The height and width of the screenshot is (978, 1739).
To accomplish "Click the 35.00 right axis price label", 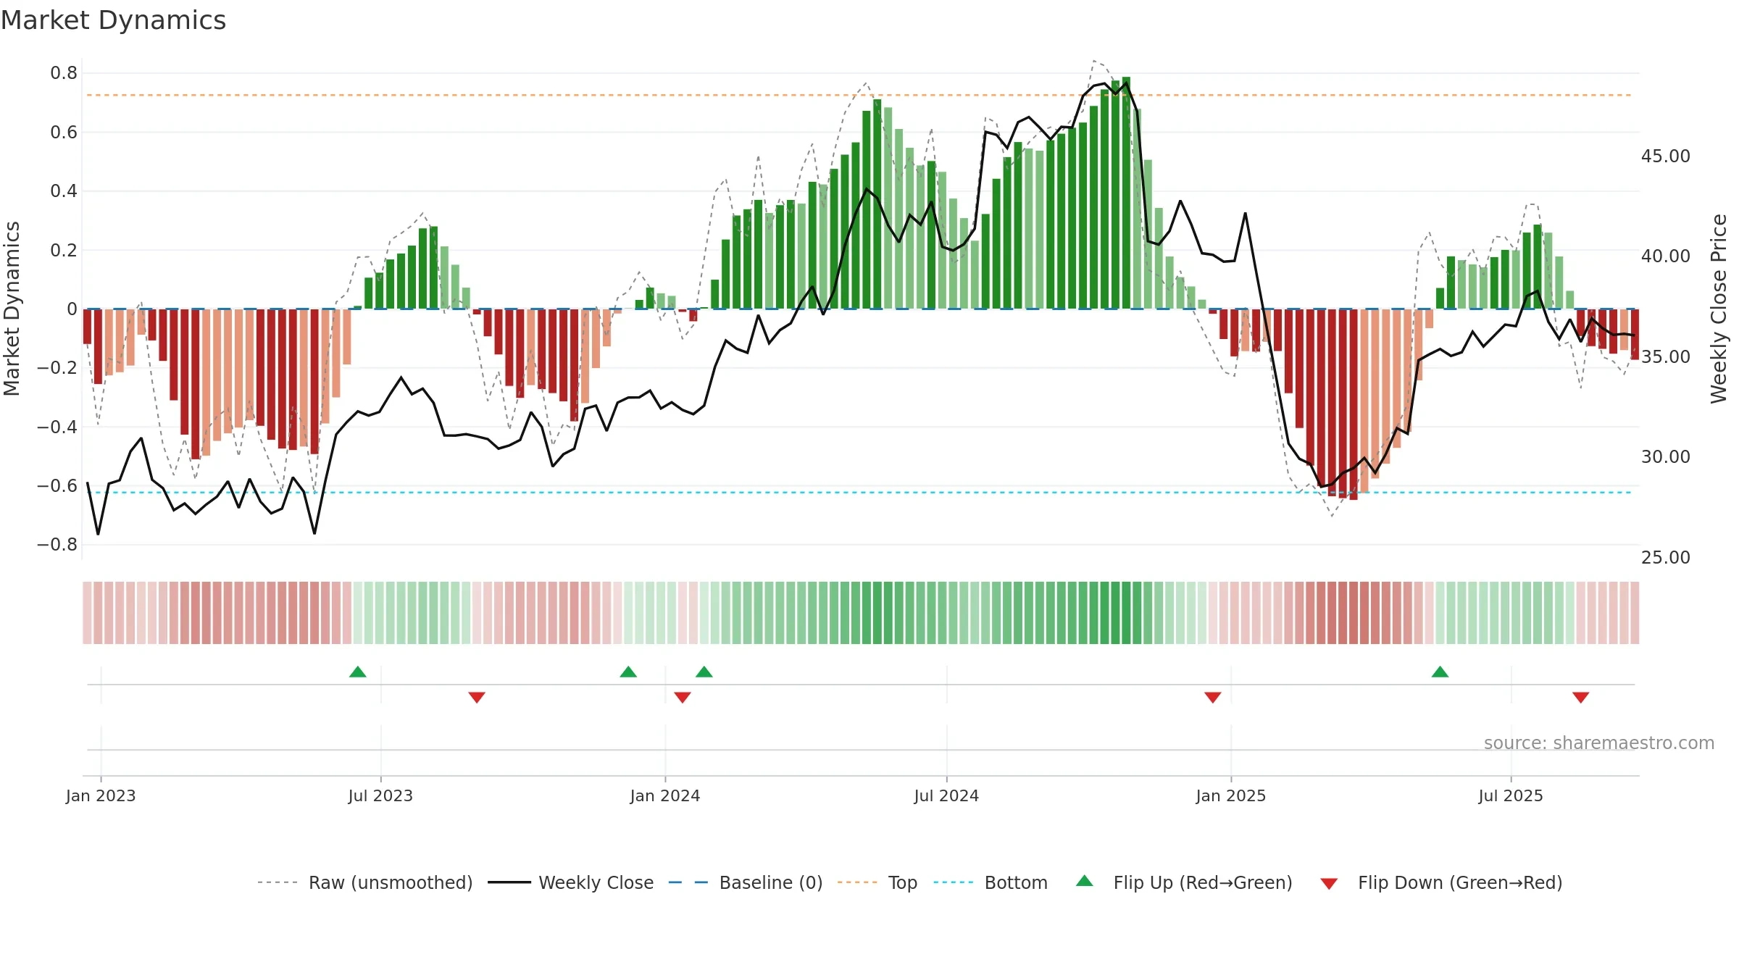I will tap(1666, 357).
